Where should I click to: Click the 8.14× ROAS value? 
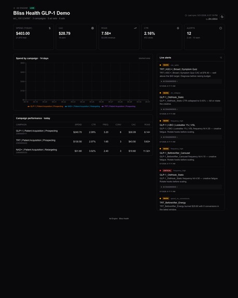147,132
